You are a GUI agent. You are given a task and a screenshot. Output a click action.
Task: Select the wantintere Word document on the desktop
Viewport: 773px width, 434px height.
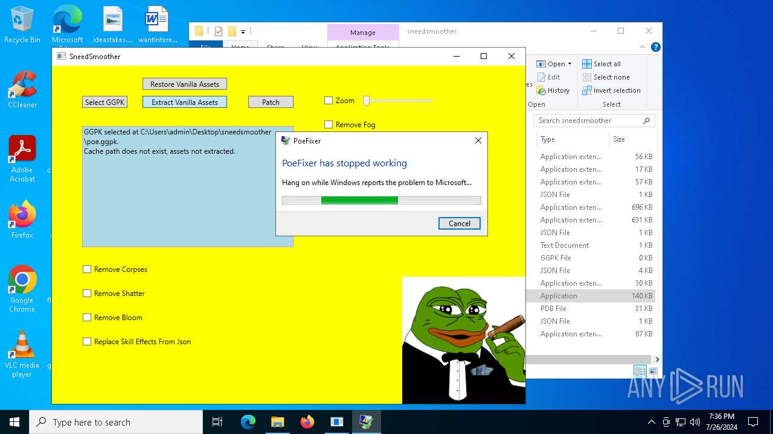click(x=158, y=25)
